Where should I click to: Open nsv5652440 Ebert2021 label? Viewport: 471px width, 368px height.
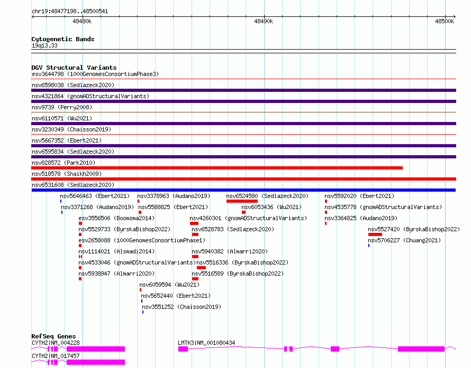[176, 296]
